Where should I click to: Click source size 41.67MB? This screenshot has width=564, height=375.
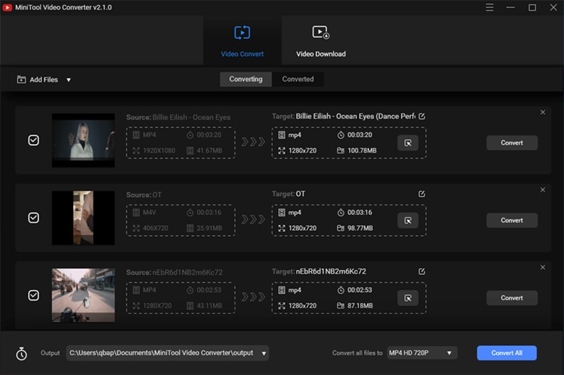click(209, 151)
